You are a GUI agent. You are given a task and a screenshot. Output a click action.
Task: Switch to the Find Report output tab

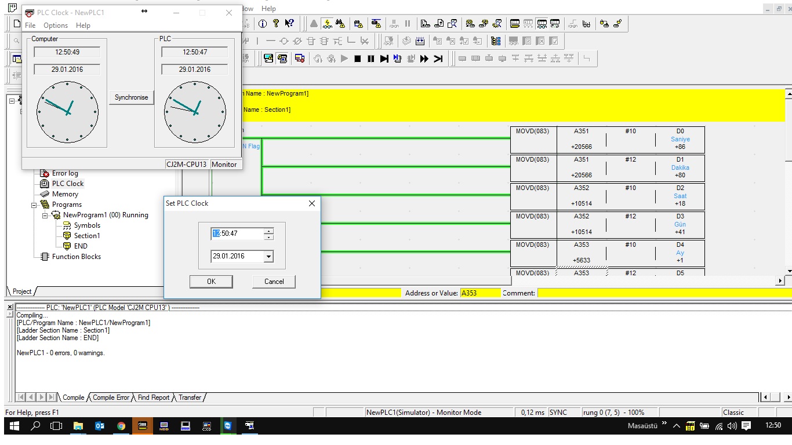click(154, 397)
